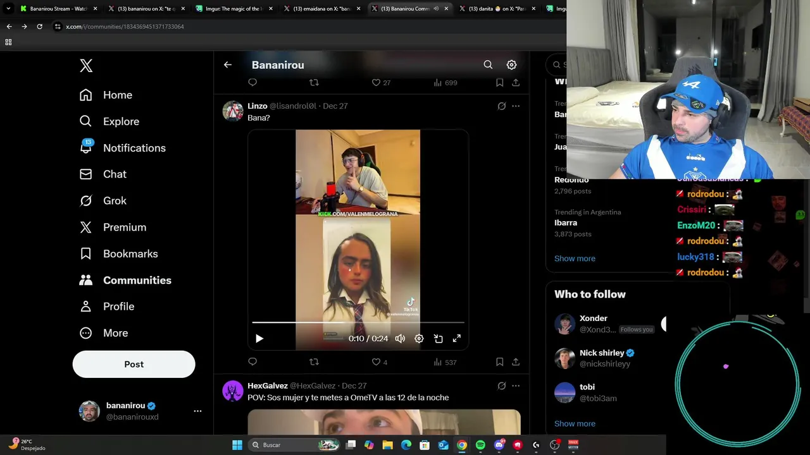This screenshot has width=810, height=455.
Task: Go to Explore
Action: (109, 121)
